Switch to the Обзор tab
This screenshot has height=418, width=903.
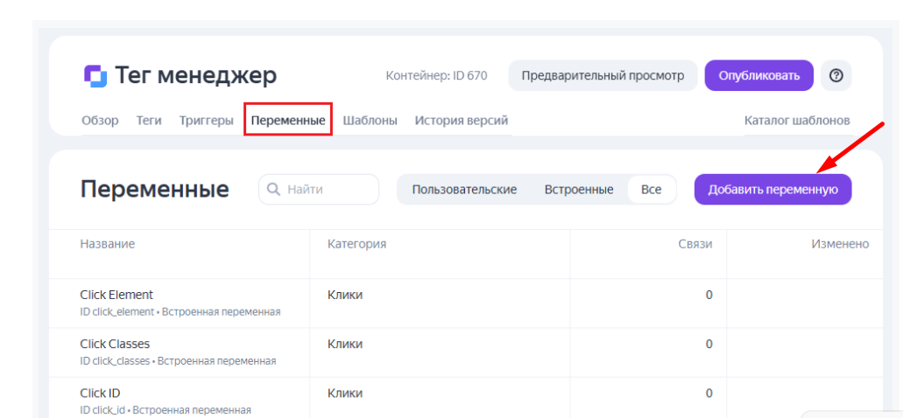[x=100, y=121]
